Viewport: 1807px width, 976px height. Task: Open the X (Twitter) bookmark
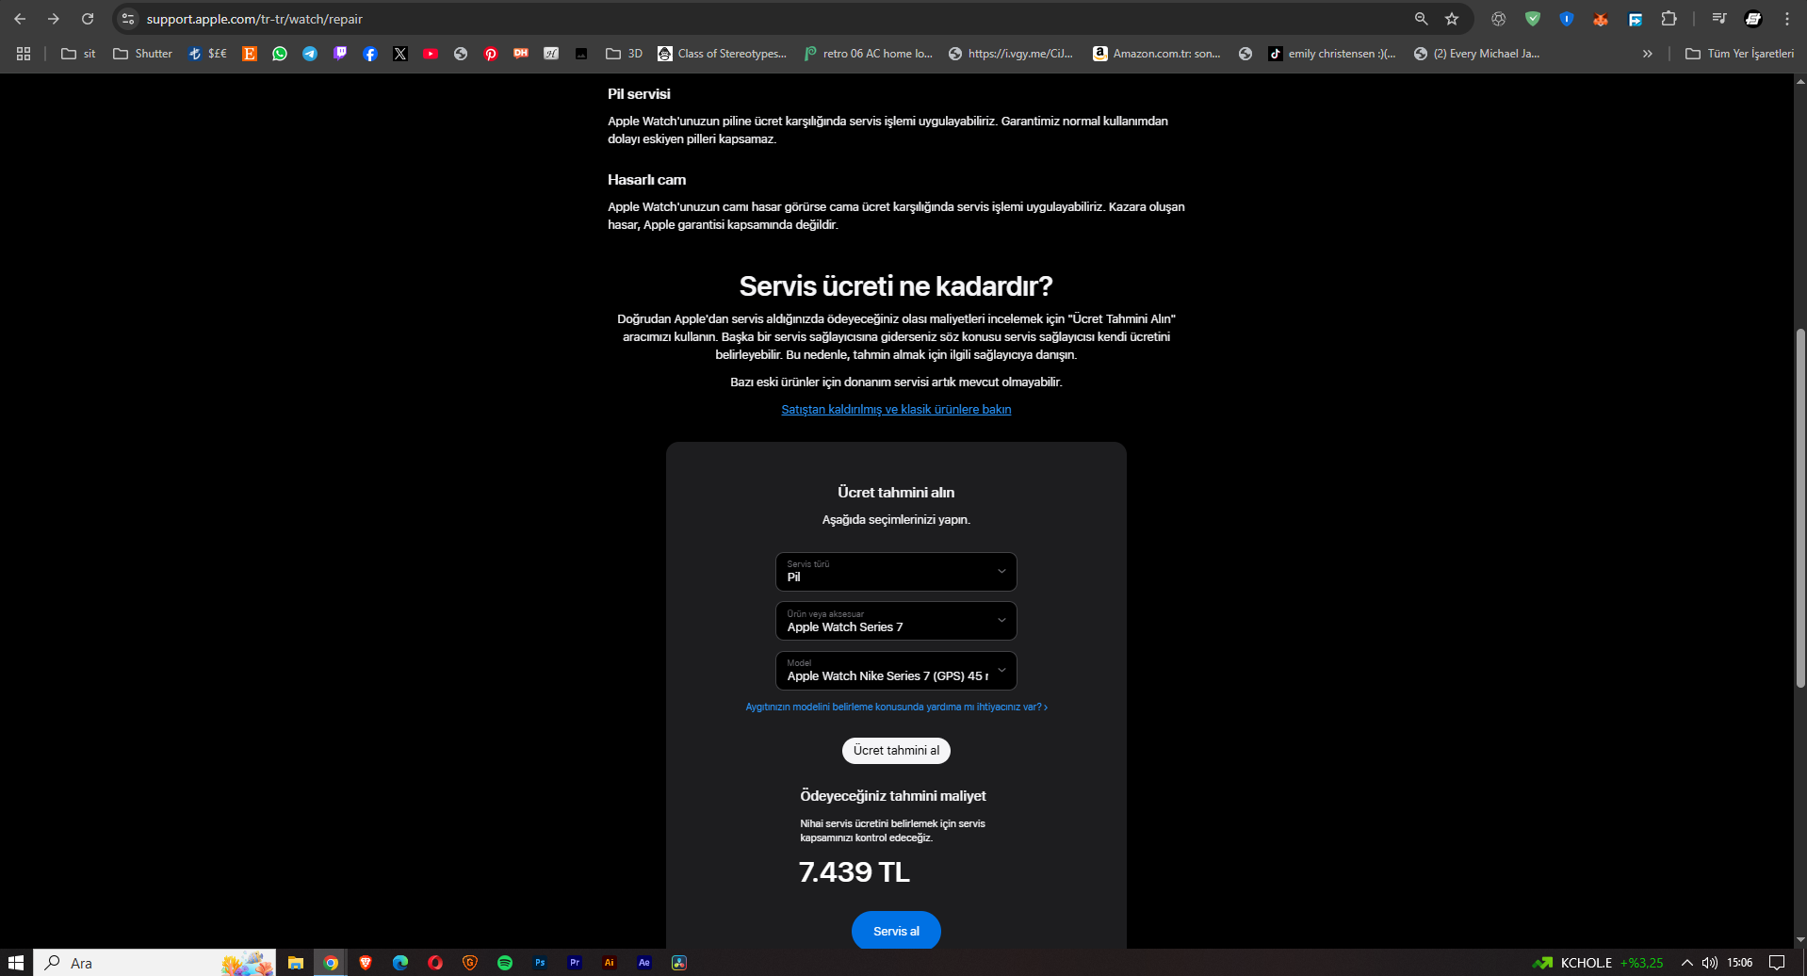point(400,54)
